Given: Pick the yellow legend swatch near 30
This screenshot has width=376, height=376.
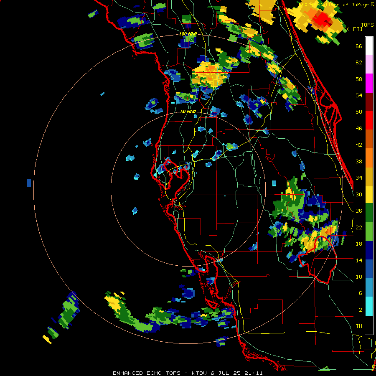Looking at the screenshot, I should pyautogui.click(x=369, y=195).
